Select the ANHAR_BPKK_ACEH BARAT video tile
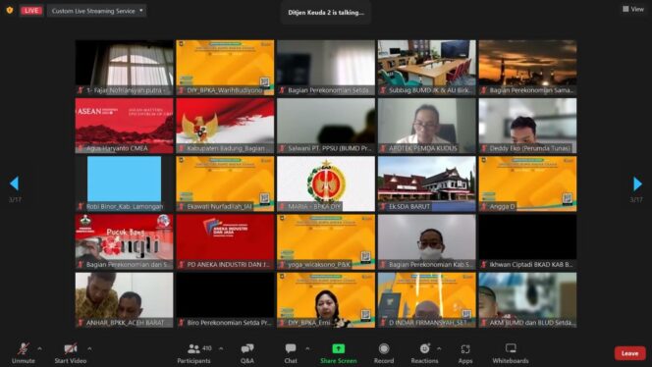Viewport: 652px width, 367px height. (125, 300)
